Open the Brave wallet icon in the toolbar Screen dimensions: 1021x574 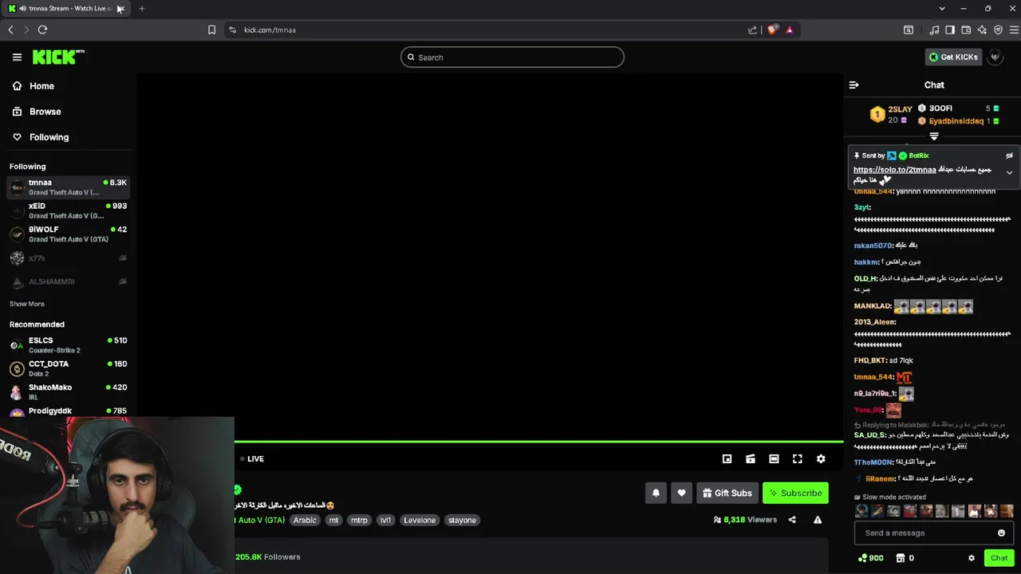click(x=966, y=29)
